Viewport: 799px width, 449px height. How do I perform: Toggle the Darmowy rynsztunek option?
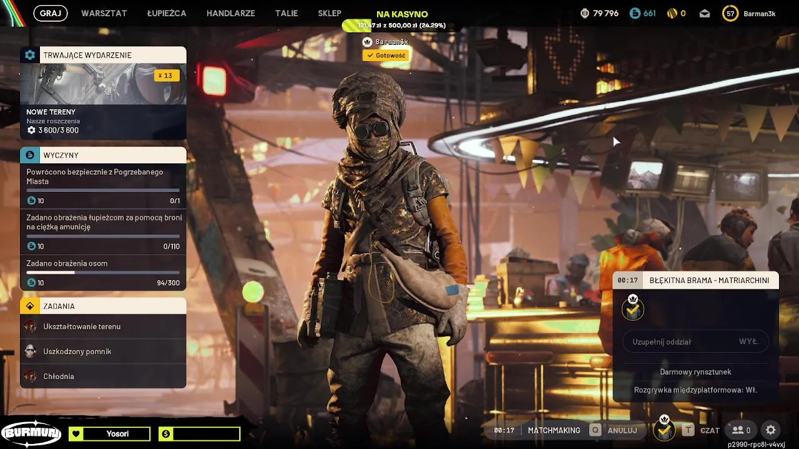click(x=695, y=372)
